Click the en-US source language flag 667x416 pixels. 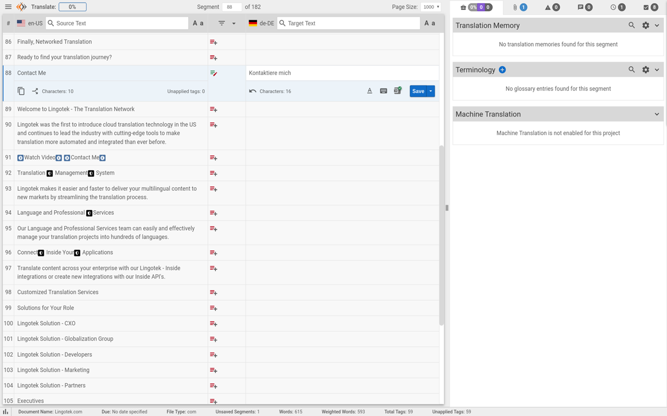21,23
